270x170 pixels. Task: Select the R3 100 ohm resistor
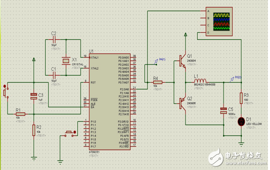point(242,98)
